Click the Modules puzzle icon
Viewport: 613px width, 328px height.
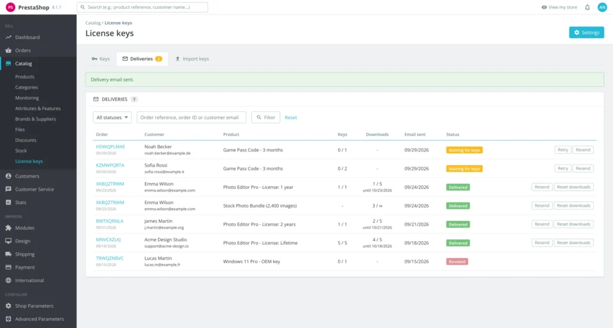(x=8, y=228)
